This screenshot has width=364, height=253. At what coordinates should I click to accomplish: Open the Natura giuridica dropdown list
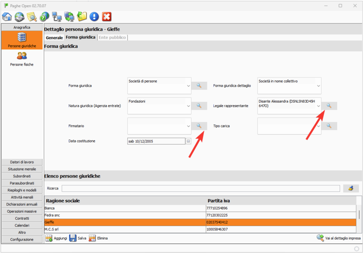tap(188, 106)
